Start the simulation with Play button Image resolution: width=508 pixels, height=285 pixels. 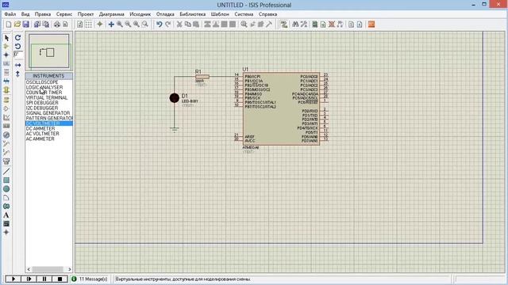[13, 279]
